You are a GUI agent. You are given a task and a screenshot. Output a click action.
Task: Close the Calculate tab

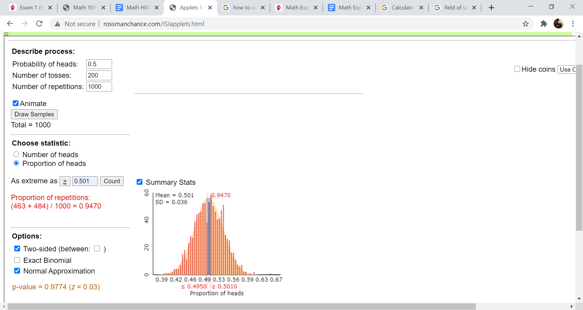pyautogui.click(x=421, y=8)
